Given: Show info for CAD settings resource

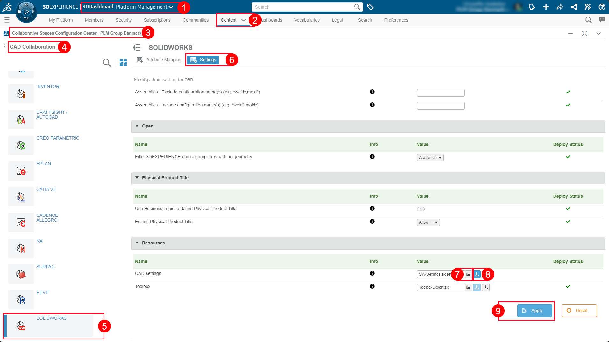Looking at the screenshot, I should 372,273.
